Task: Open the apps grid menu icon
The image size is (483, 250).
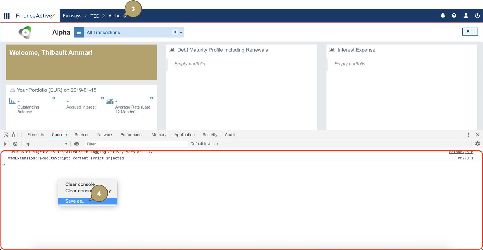Action: click(7, 16)
